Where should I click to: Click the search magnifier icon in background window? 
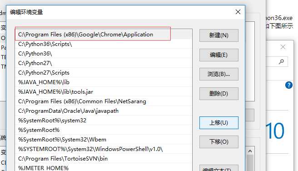click(281, 61)
